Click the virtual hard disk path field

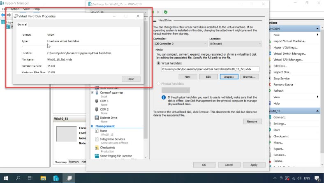[x=211, y=69]
